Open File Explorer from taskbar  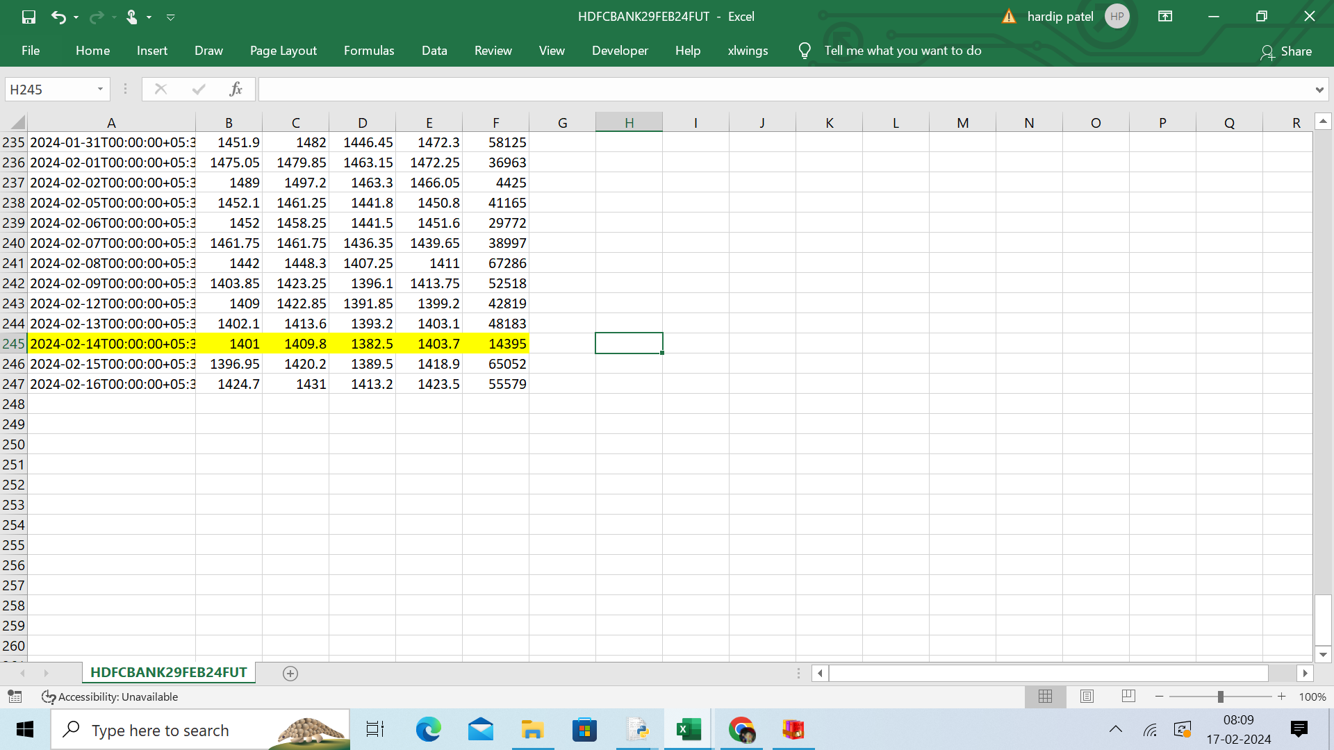532,730
